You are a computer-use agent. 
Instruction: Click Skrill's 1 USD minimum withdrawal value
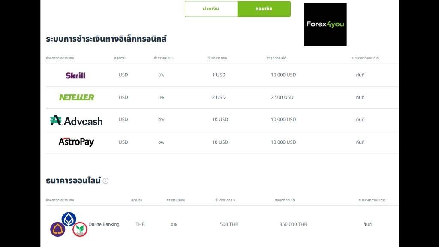click(x=219, y=75)
